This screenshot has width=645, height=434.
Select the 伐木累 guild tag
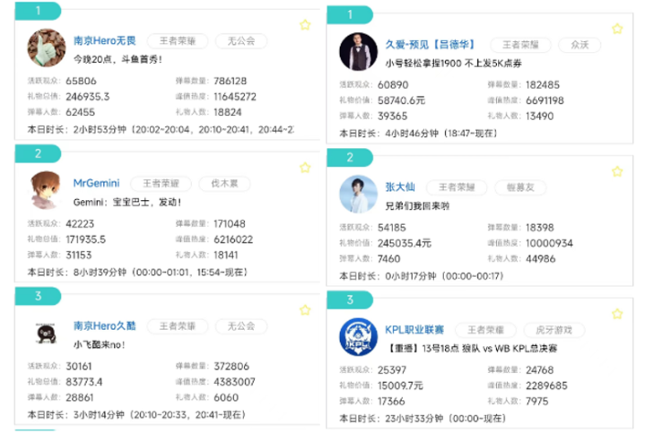click(224, 184)
